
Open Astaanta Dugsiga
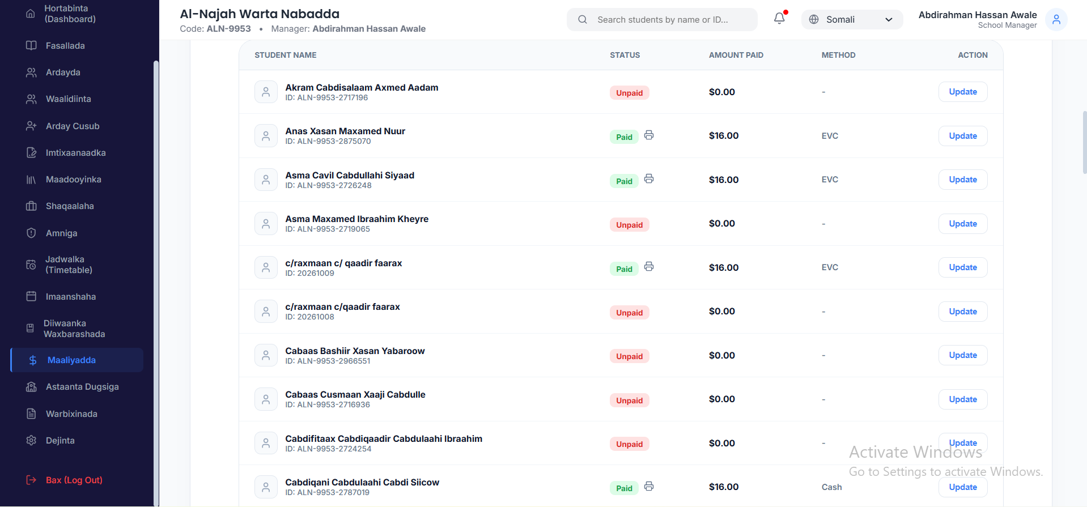tap(77, 387)
